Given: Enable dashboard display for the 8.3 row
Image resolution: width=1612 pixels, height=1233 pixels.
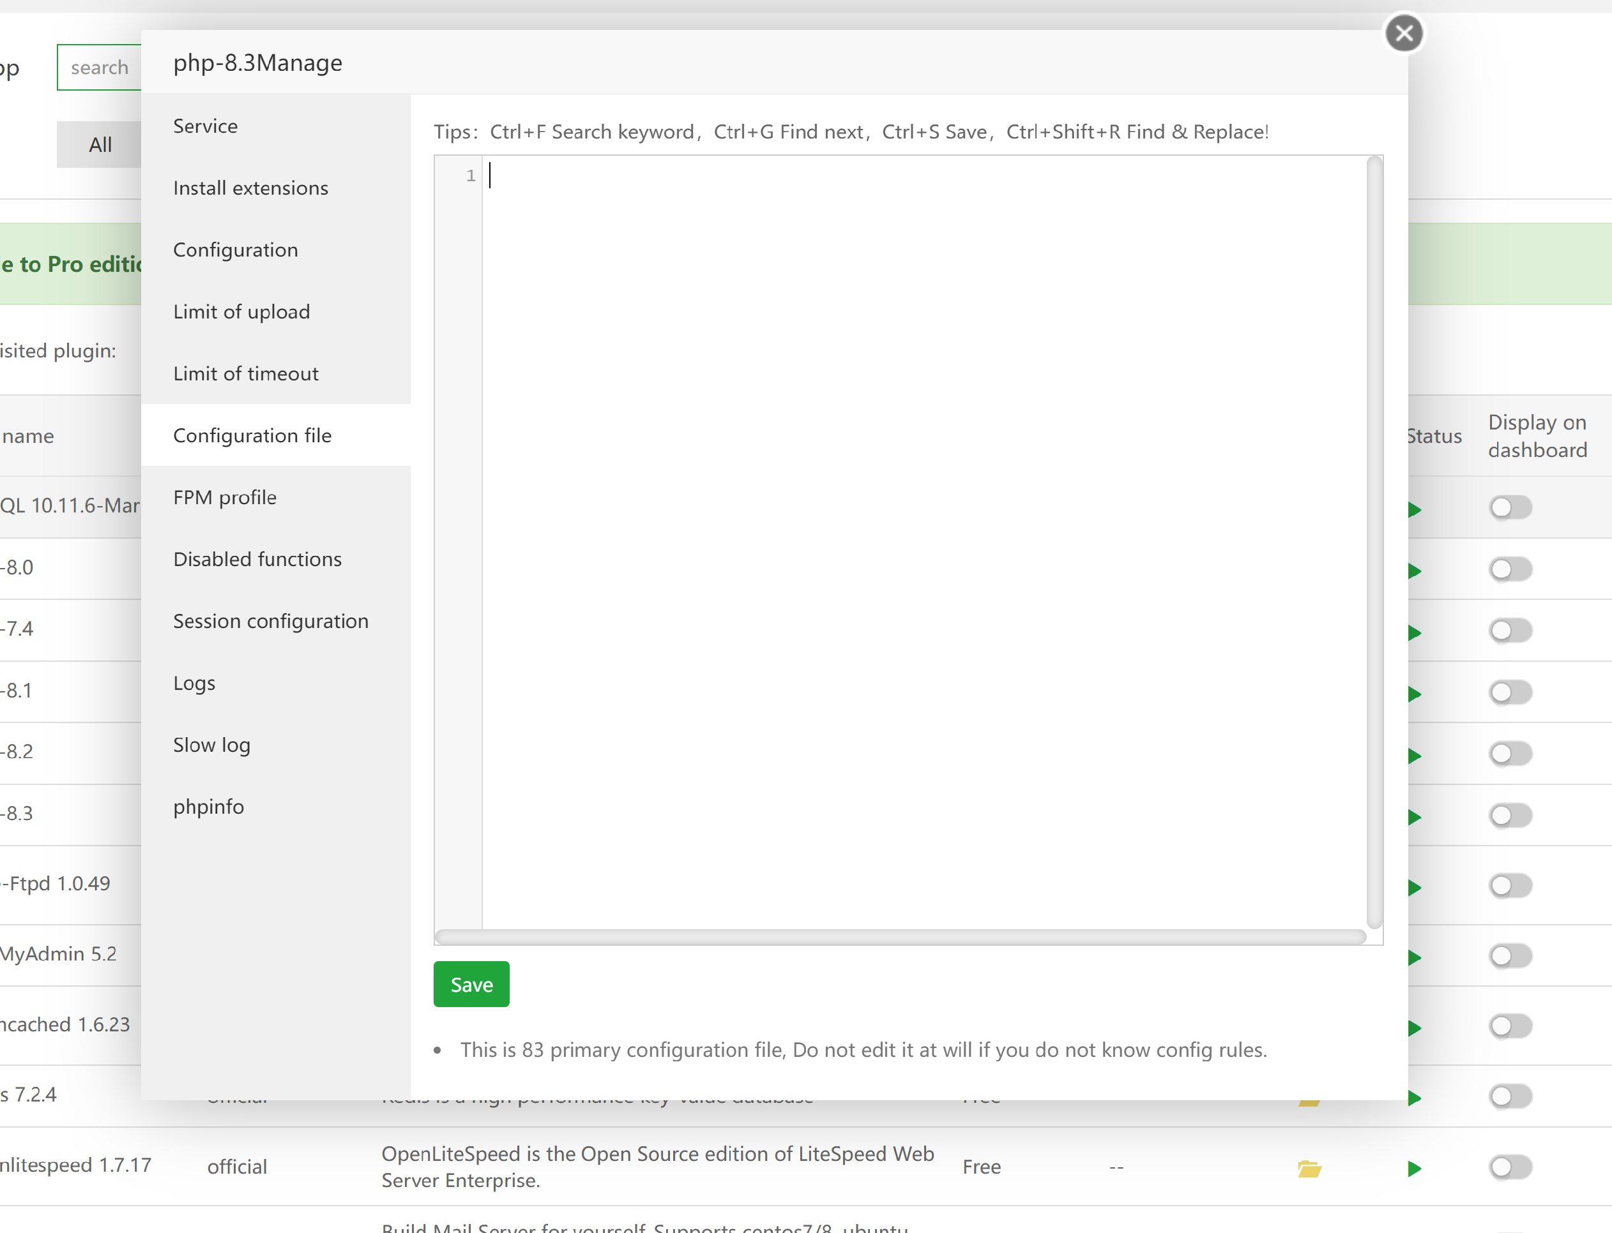Looking at the screenshot, I should click(x=1510, y=814).
